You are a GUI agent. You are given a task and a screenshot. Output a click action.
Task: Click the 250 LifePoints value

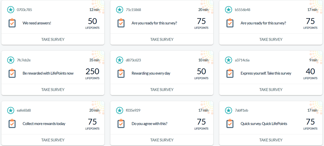point(92,71)
